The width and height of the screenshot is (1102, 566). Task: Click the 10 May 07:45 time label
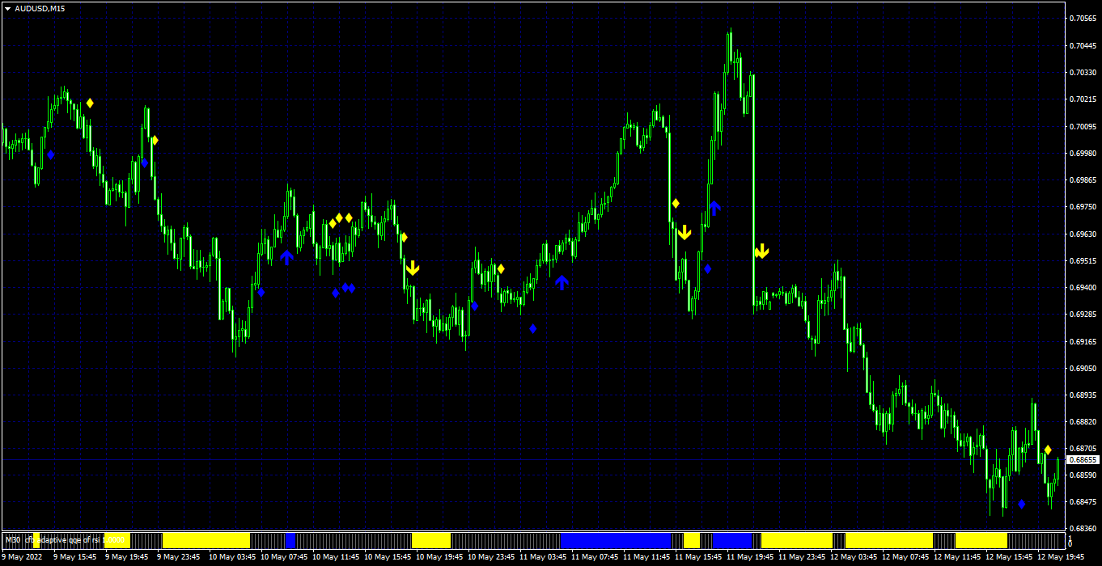tap(284, 556)
